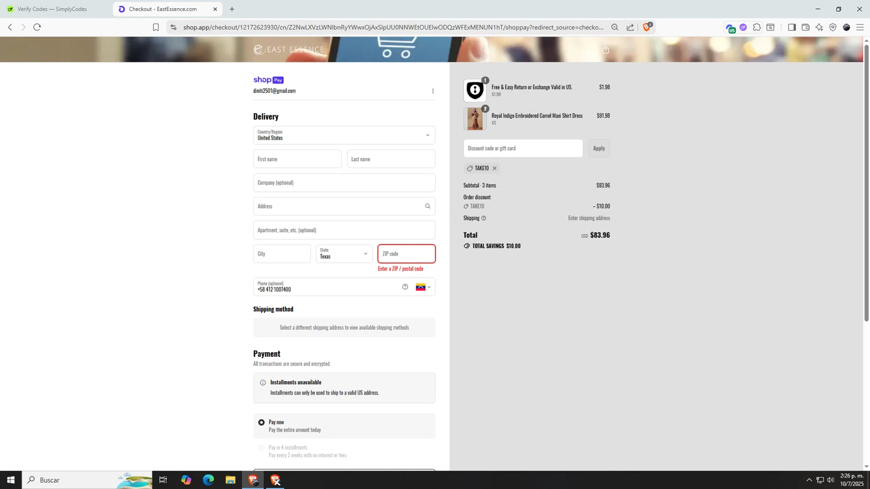This screenshot has width=870, height=489.
Task: Open shopping bag cart icon in header
Action: click(606, 50)
